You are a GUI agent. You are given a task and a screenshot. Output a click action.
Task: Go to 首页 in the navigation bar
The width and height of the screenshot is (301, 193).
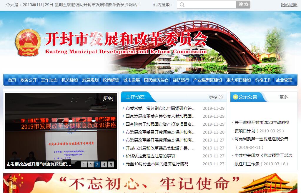(12, 80)
